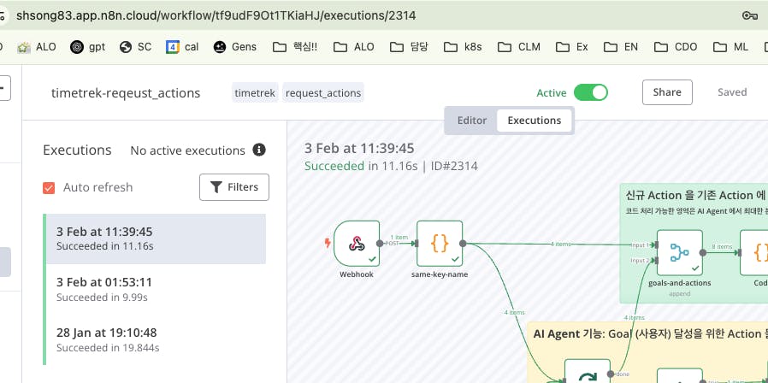Click the timetrek tag
The image size is (768, 383).
[x=255, y=92]
